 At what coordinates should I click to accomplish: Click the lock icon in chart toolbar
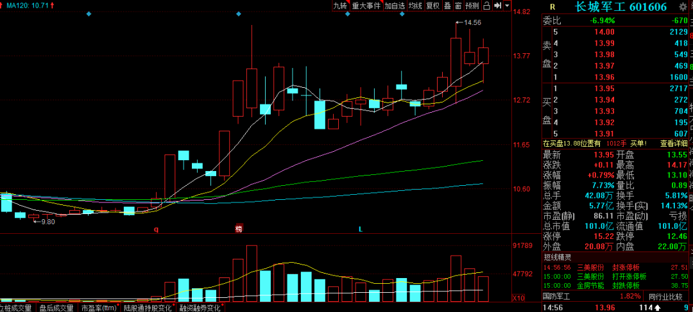(486, 6)
